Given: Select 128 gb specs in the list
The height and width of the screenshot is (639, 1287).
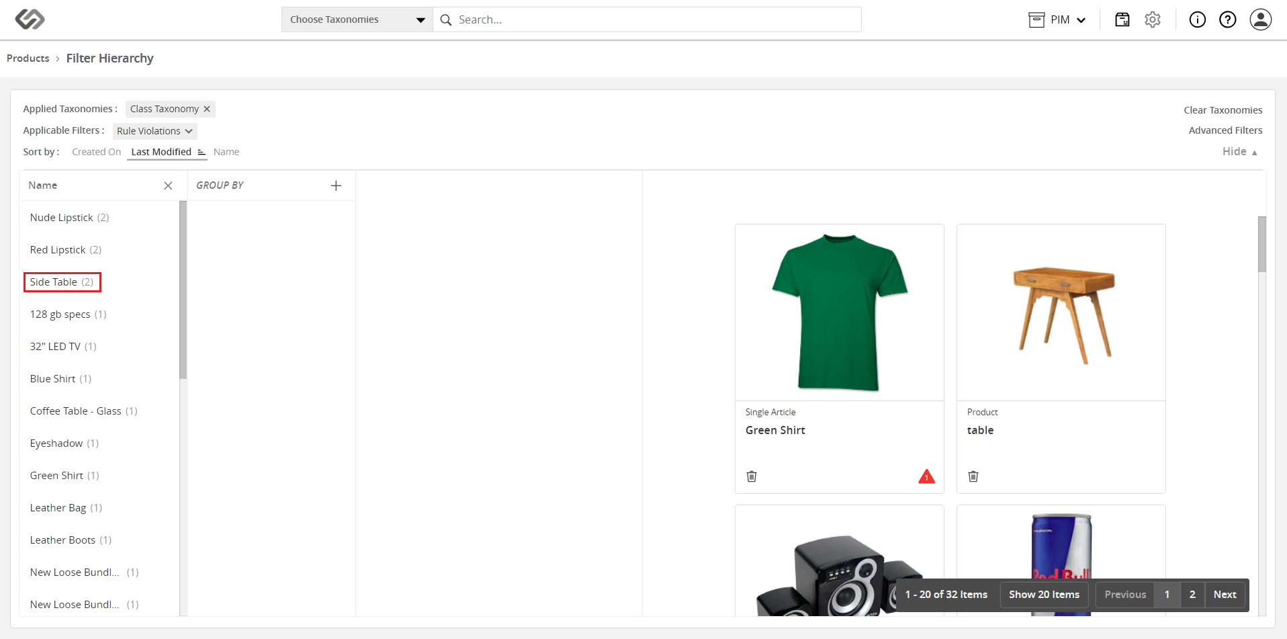Looking at the screenshot, I should coord(68,314).
